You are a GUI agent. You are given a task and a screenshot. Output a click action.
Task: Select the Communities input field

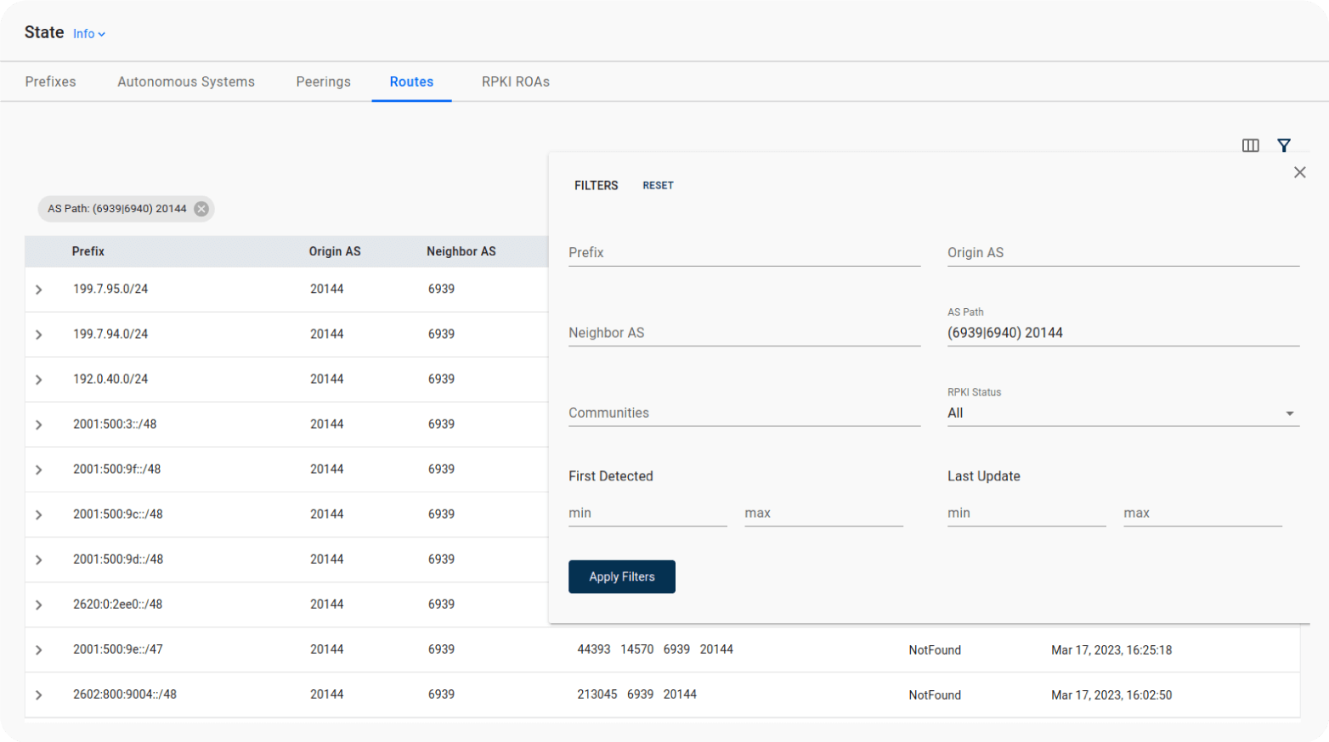click(744, 413)
